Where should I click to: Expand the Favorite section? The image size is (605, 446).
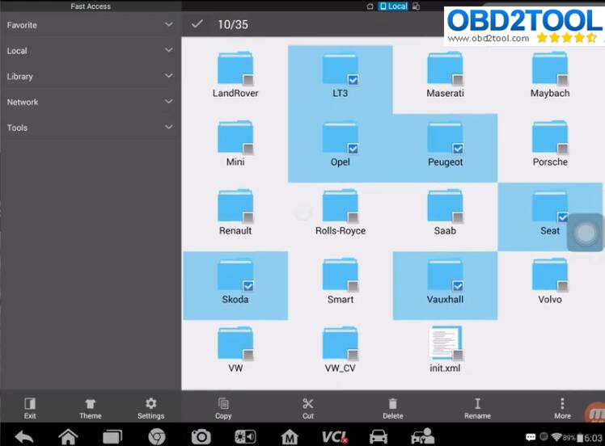click(91, 25)
